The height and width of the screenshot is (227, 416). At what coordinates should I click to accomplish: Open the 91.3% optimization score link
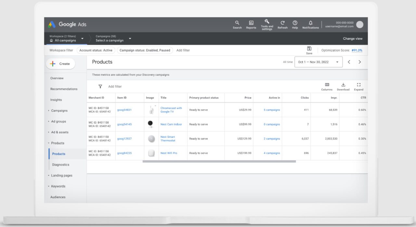coord(357,50)
